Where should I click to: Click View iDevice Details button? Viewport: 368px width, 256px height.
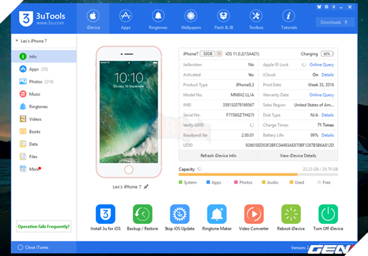coord(298,155)
